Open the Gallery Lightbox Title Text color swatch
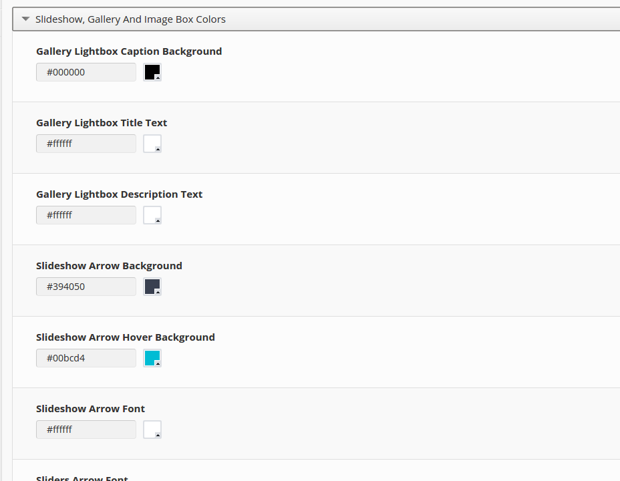 coord(152,144)
